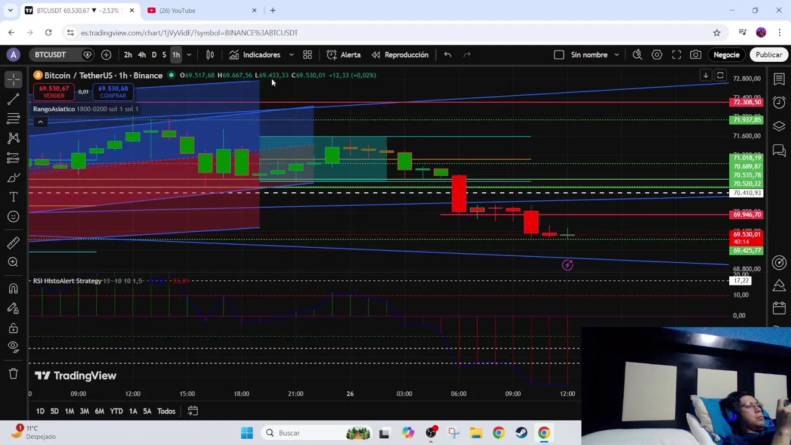Create an Alerta alert

coord(344,55)
